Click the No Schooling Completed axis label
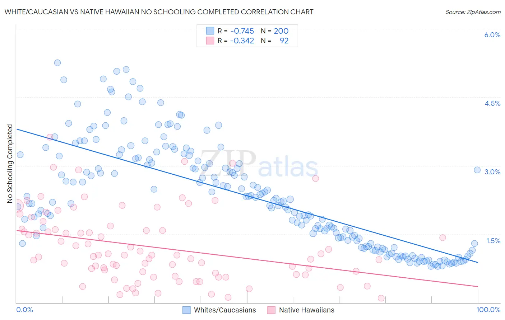This screenshot has width=505, height=320. tap(10, 164)
